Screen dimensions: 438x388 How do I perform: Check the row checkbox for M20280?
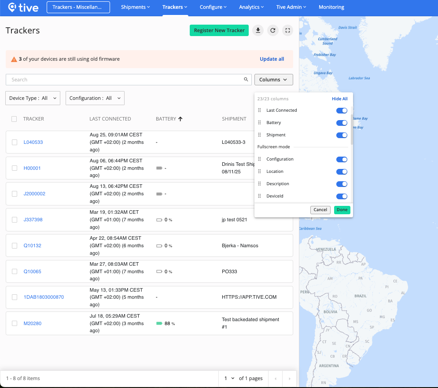14,323
